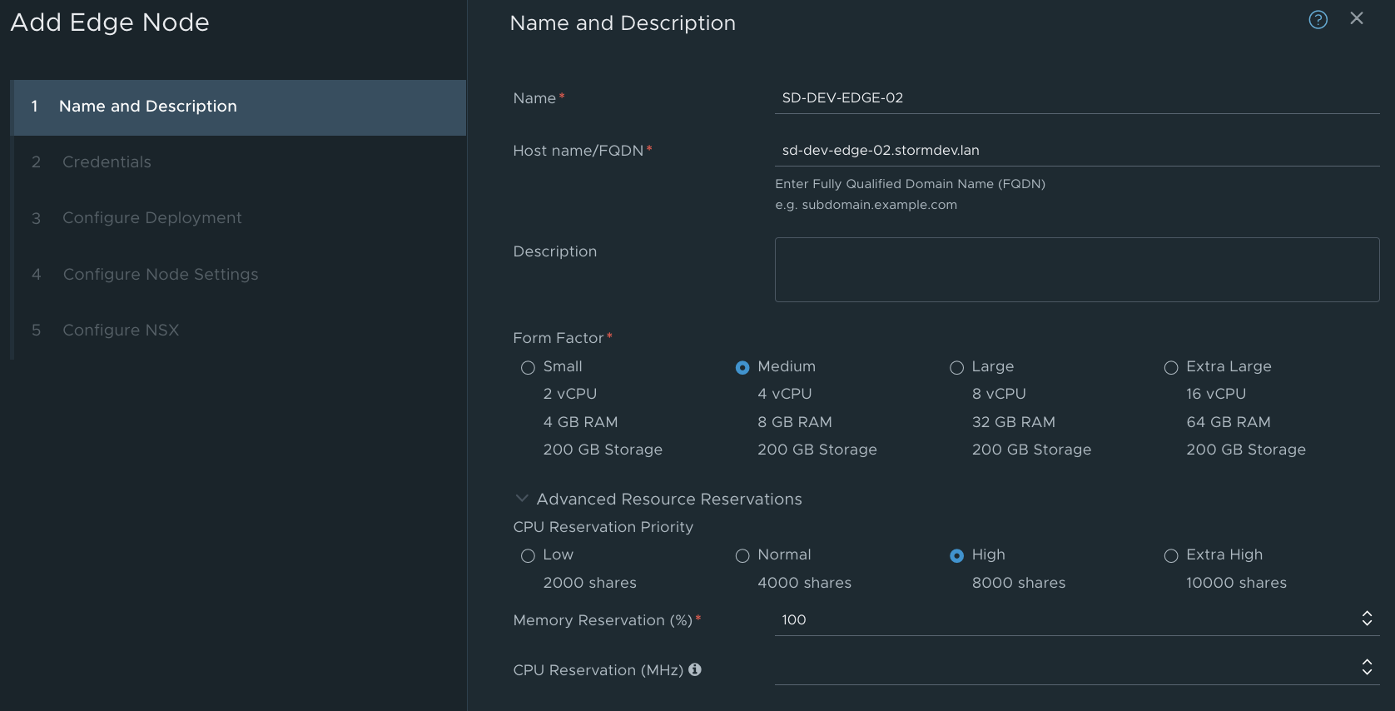Choose Extra High CPU reservation priority
1395x711 pixels.
(1171, 555)
